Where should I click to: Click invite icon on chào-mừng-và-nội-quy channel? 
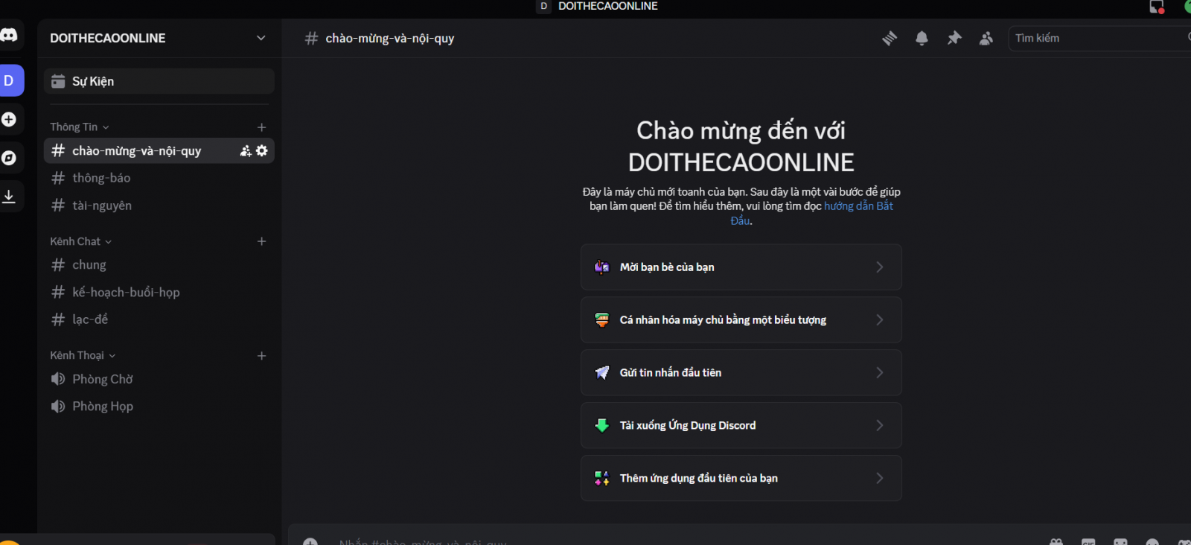[x=246, y=151]
